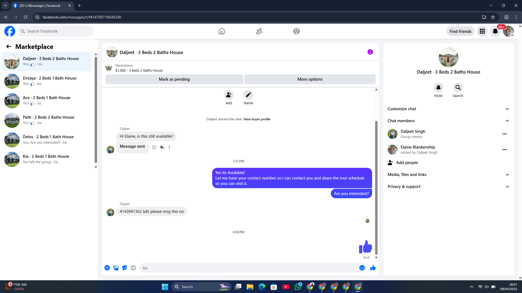Choose a sticker in composer
The height and width of the screenshot is (293, 522).
coord(125,268)
